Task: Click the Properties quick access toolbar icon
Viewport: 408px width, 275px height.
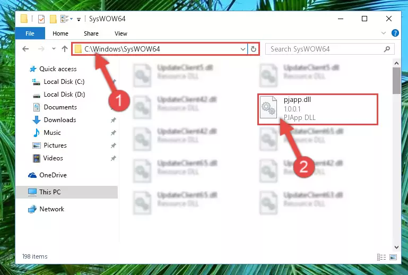Action: pyautogui.click(x=41, y=19)
